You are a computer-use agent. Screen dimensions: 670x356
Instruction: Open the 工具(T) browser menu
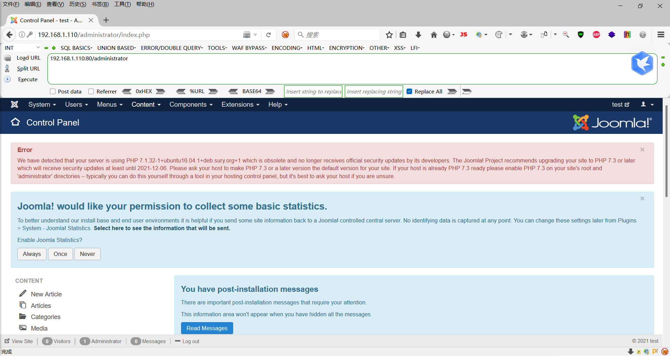tap(122, 4)
